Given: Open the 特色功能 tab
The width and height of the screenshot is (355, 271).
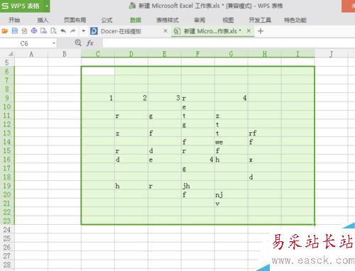Looking at the screenshot, I should [295, 20].
